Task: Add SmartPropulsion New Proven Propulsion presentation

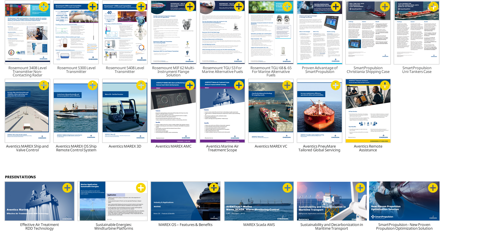Action: point(433,188)
